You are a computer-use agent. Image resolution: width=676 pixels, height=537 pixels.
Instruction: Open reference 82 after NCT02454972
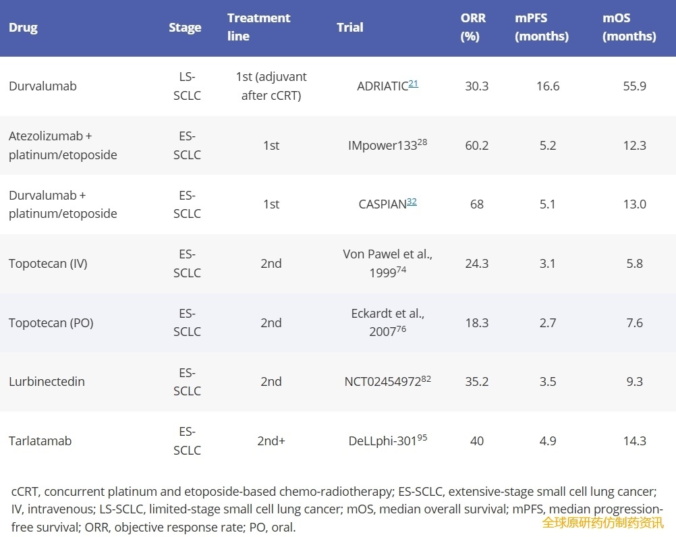click(426, 378)
